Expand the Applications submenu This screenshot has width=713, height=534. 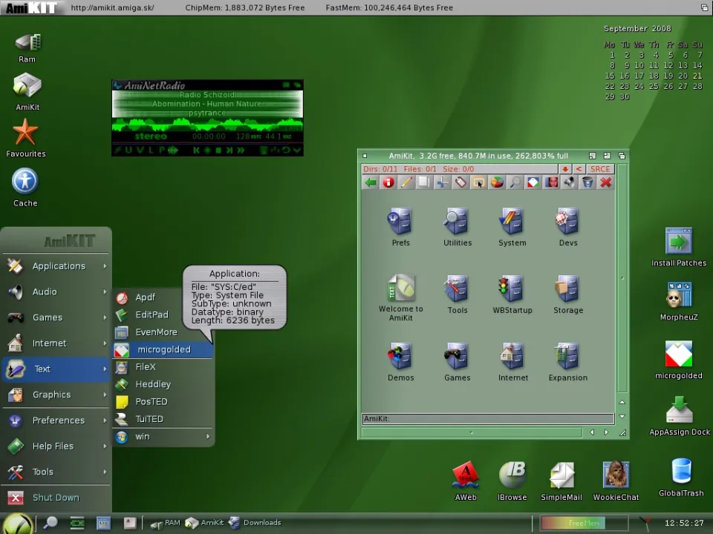[x=58, y=266]
